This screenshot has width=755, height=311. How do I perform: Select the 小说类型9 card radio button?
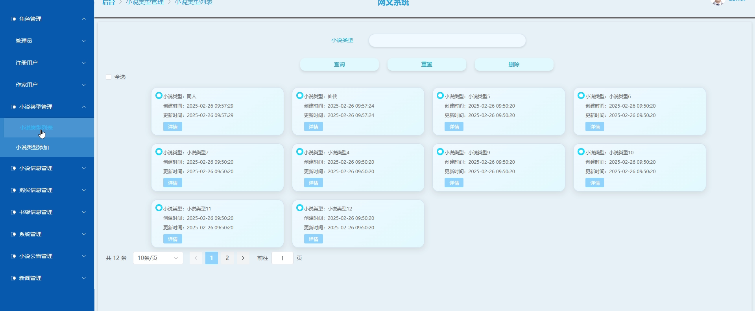(x=440, y=152)
